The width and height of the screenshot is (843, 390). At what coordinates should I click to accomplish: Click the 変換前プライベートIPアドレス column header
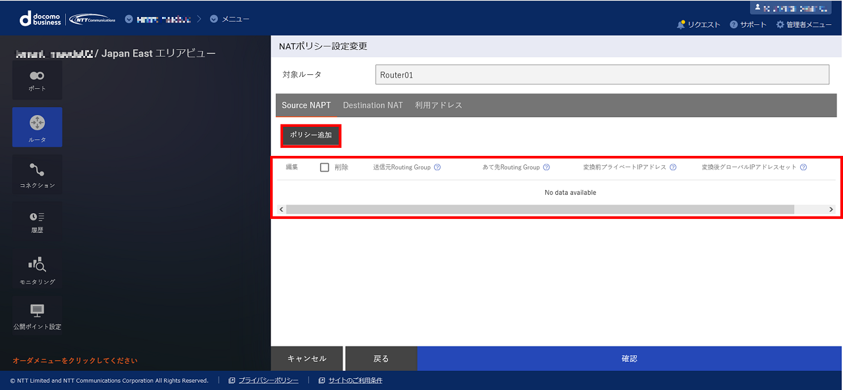[x=625, y=167]
